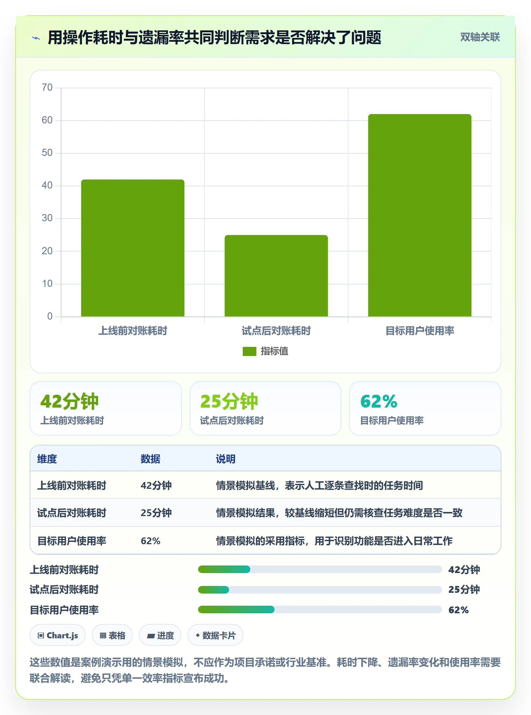Click the 目标用户使用率 progress bar
The width and height of the screenshot is (531, 715).
coord(320,609)
